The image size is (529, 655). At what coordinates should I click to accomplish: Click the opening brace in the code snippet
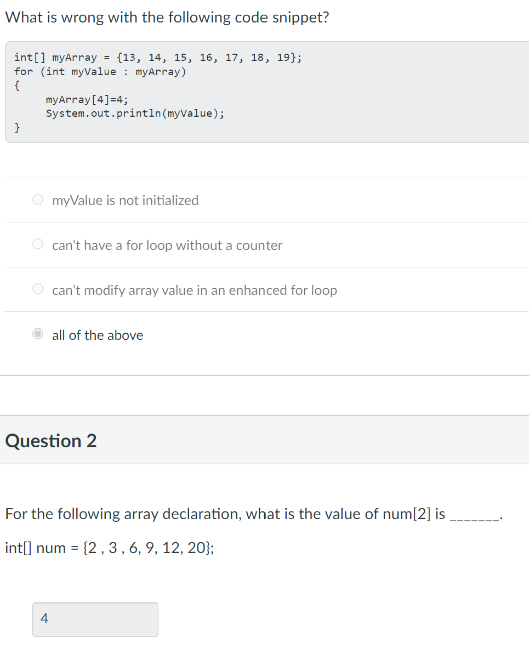point(17,86)
